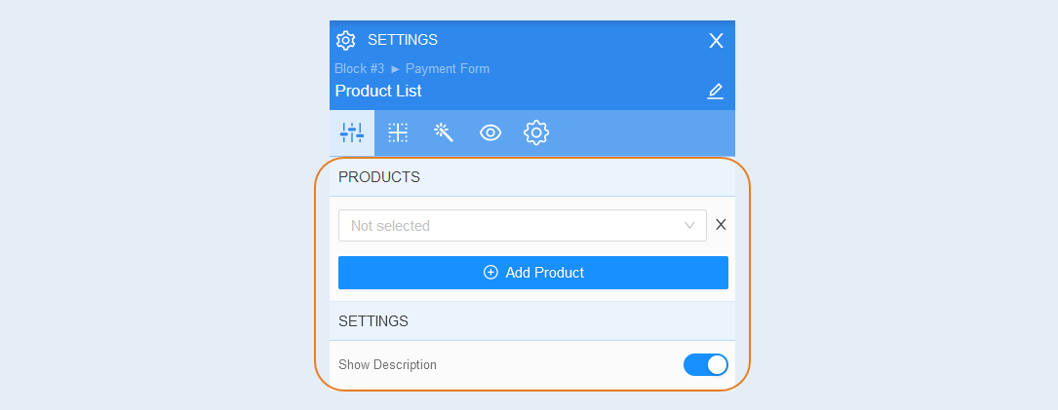Go to Block #3 breadcrumb
The image size is (1058, 410).
[x=360, y=69]
